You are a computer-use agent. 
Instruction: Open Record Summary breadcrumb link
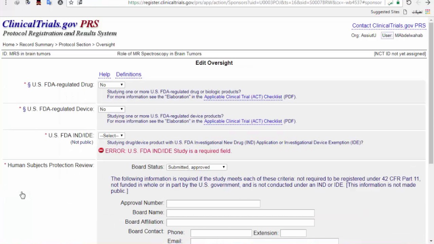(x=37, y=44)
